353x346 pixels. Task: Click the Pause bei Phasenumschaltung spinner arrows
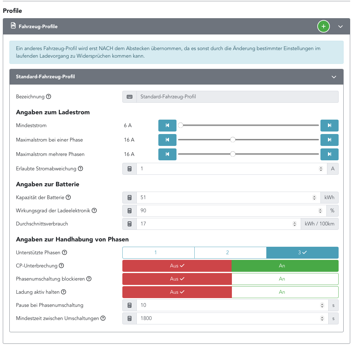click(322, 306)
